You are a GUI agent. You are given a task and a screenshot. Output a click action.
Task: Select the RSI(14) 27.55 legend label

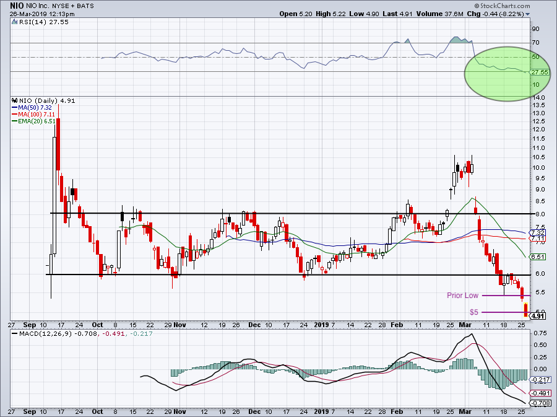44,22
